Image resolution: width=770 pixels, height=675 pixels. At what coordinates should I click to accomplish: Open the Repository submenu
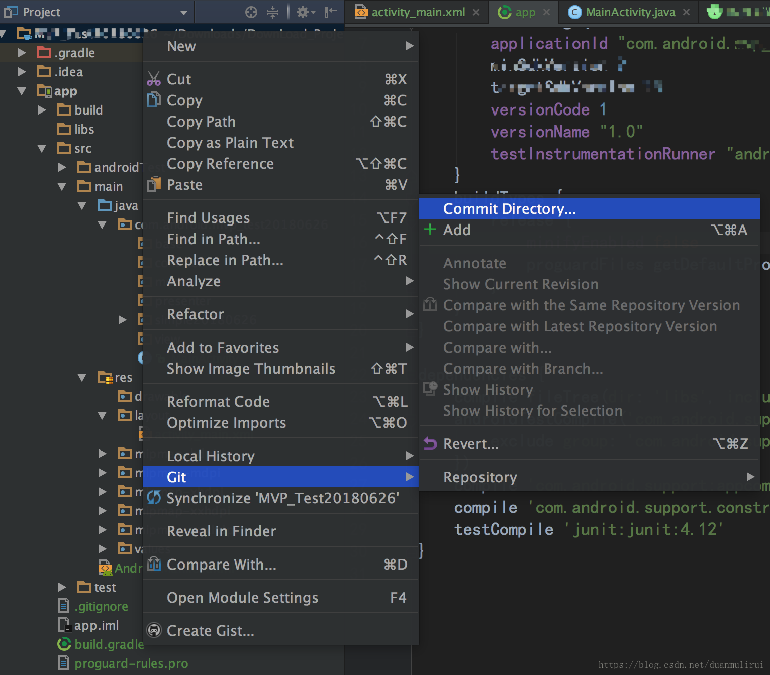pyautogui.click(x=589, y=477)
